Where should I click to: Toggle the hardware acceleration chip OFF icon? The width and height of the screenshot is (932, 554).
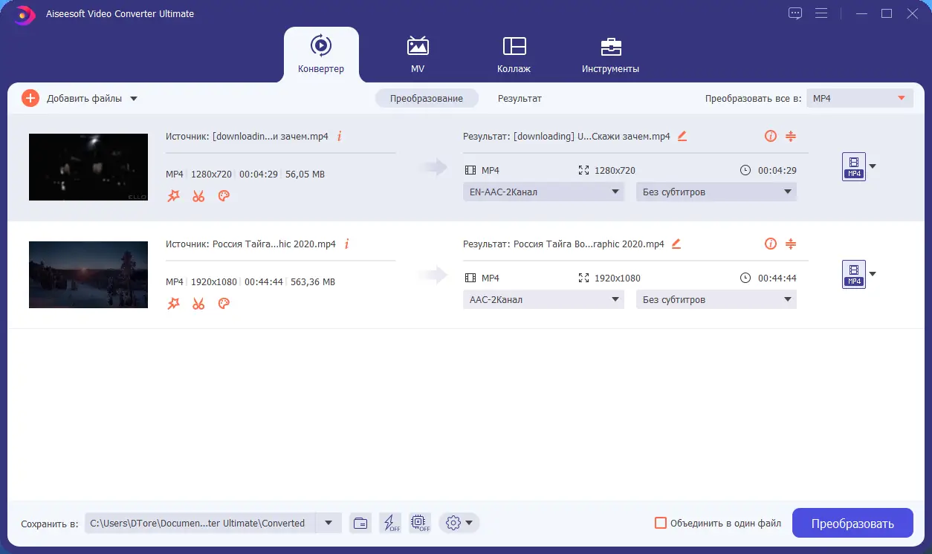(x=420, y=523)
